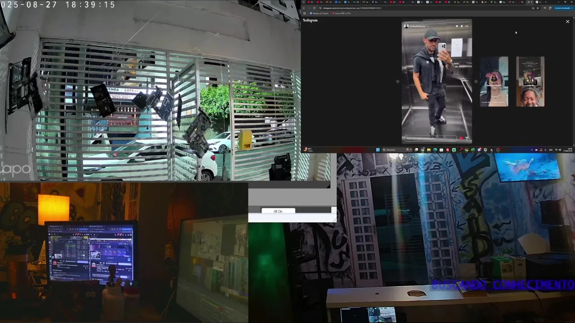Open the weather widget on the taskbar

coord(308,150)
